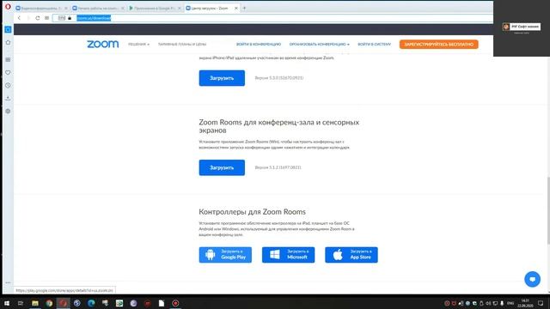Click Загрузить button under Zoom Rooms
This screenshot has width=550, height=309.
tap(222, 167)
